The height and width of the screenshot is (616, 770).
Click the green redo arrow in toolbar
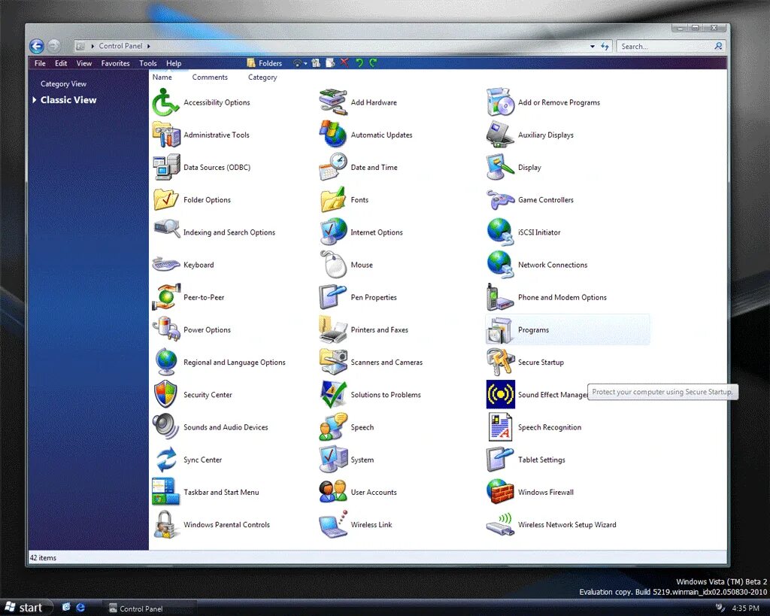373,62
